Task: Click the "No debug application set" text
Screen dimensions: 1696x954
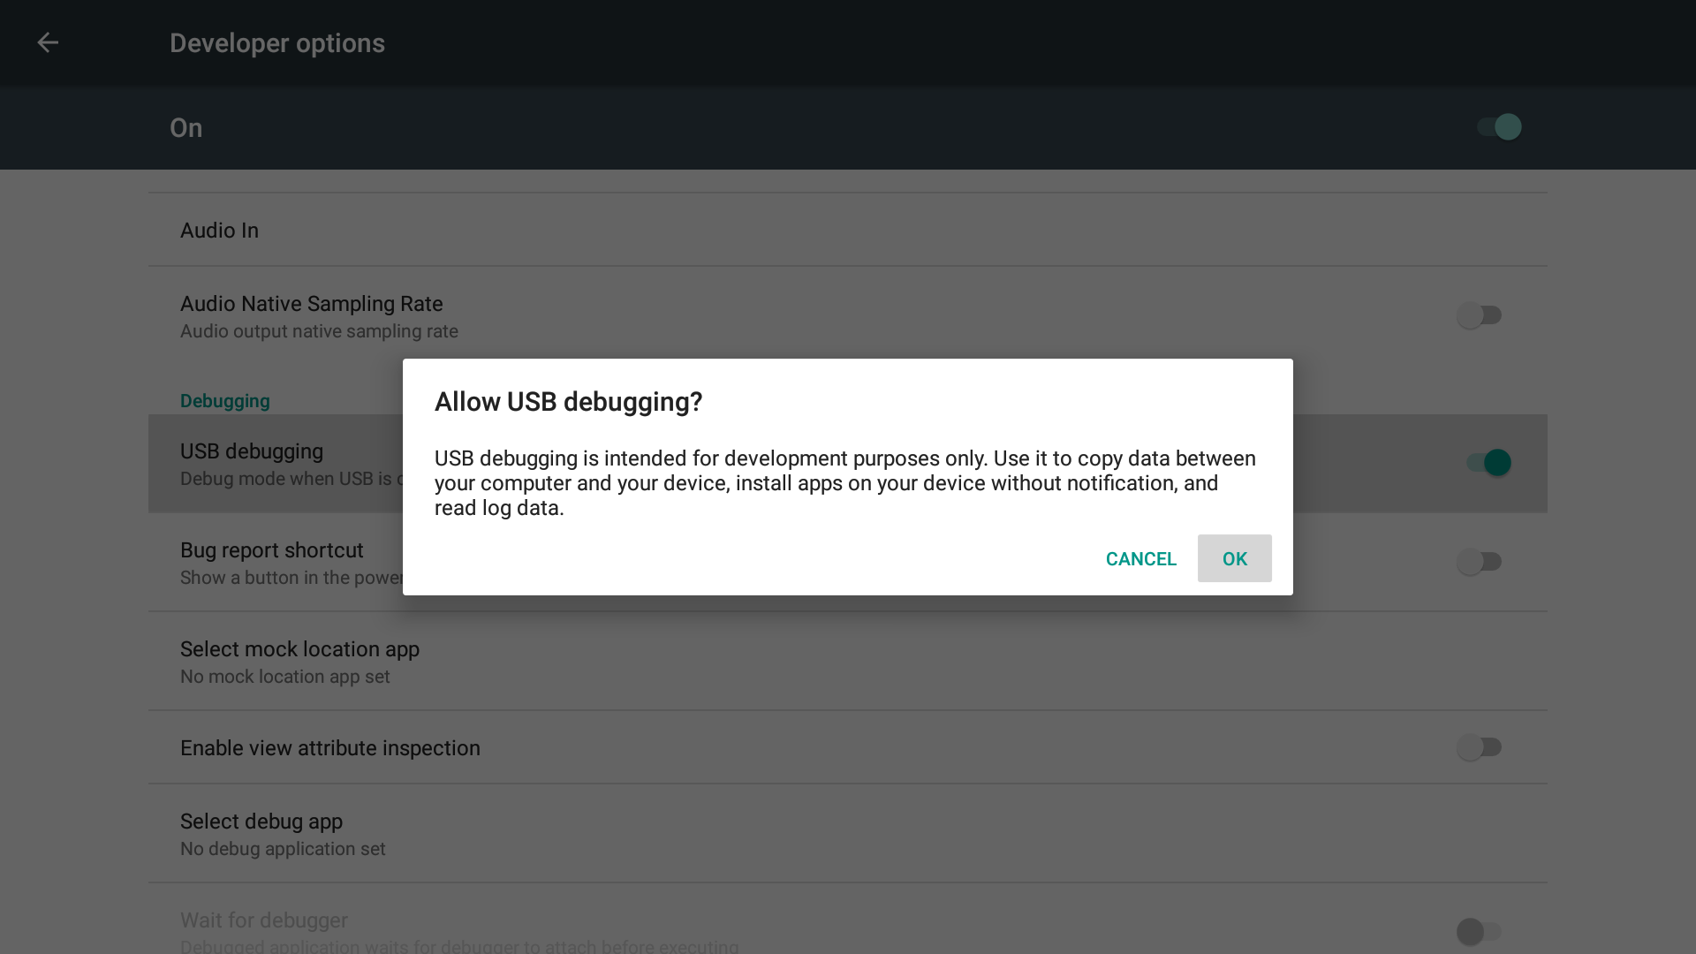Action: [283, 849]
